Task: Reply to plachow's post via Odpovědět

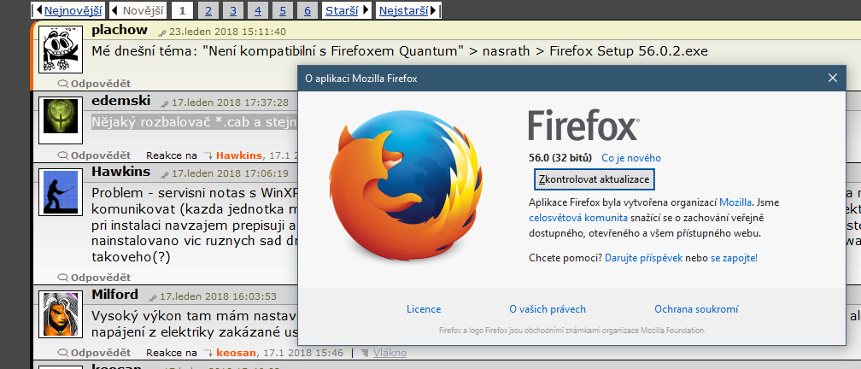Action: (95, 84)
